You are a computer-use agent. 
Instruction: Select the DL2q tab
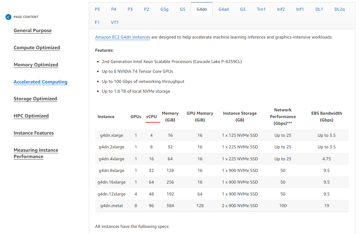(339, 9)
